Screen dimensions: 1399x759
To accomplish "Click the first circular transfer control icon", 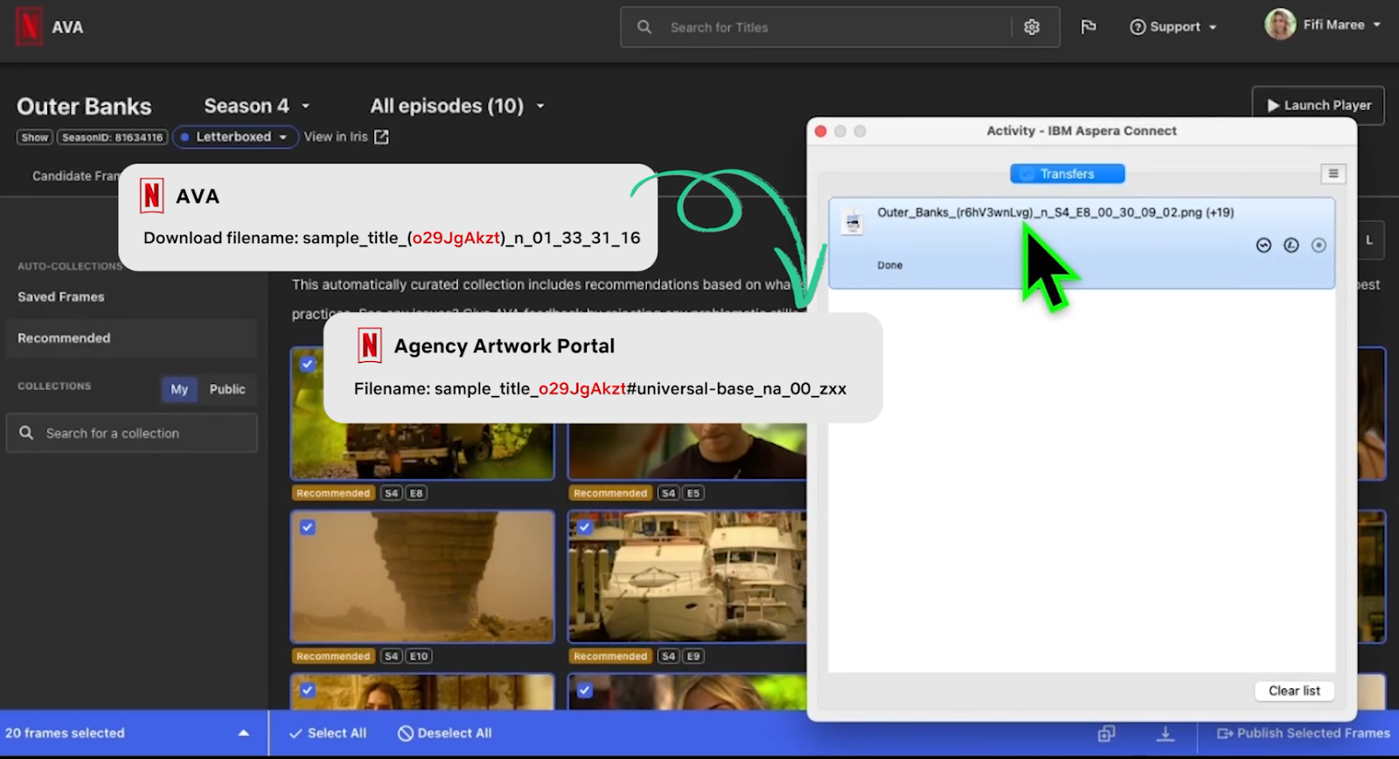I will 1263,246.
